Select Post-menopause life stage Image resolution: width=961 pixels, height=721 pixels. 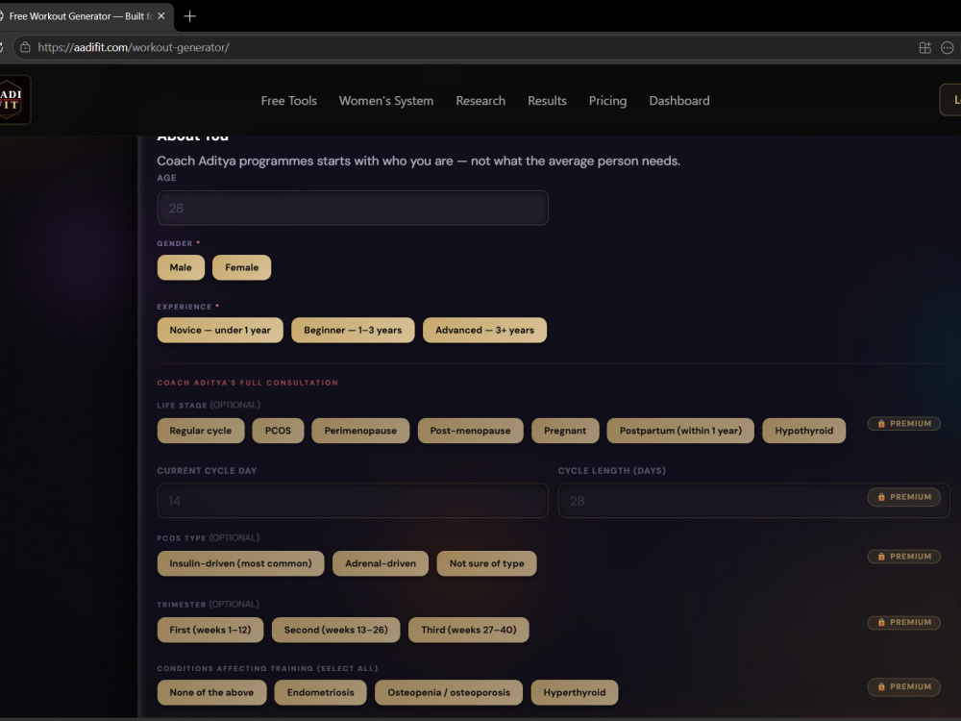471,431
